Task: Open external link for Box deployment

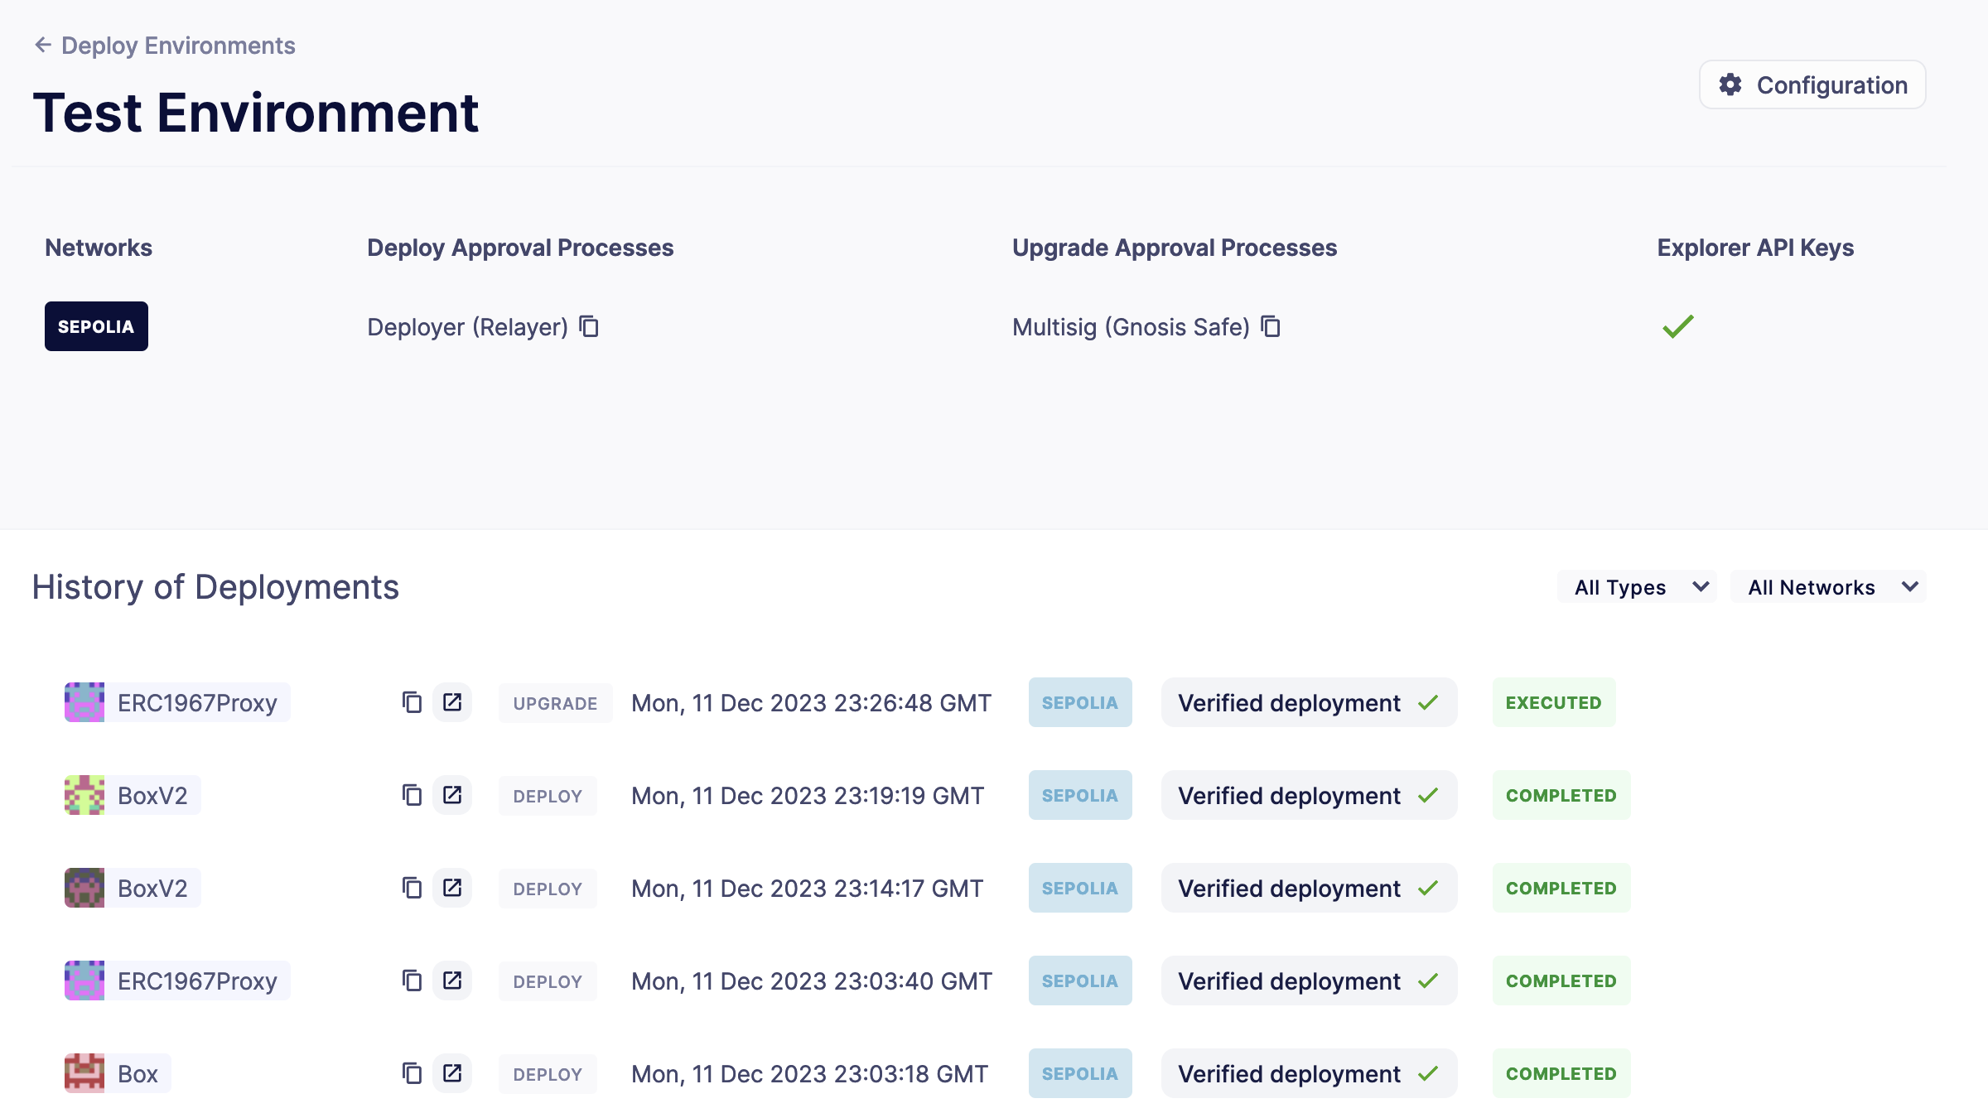Action: [452, 1073]
